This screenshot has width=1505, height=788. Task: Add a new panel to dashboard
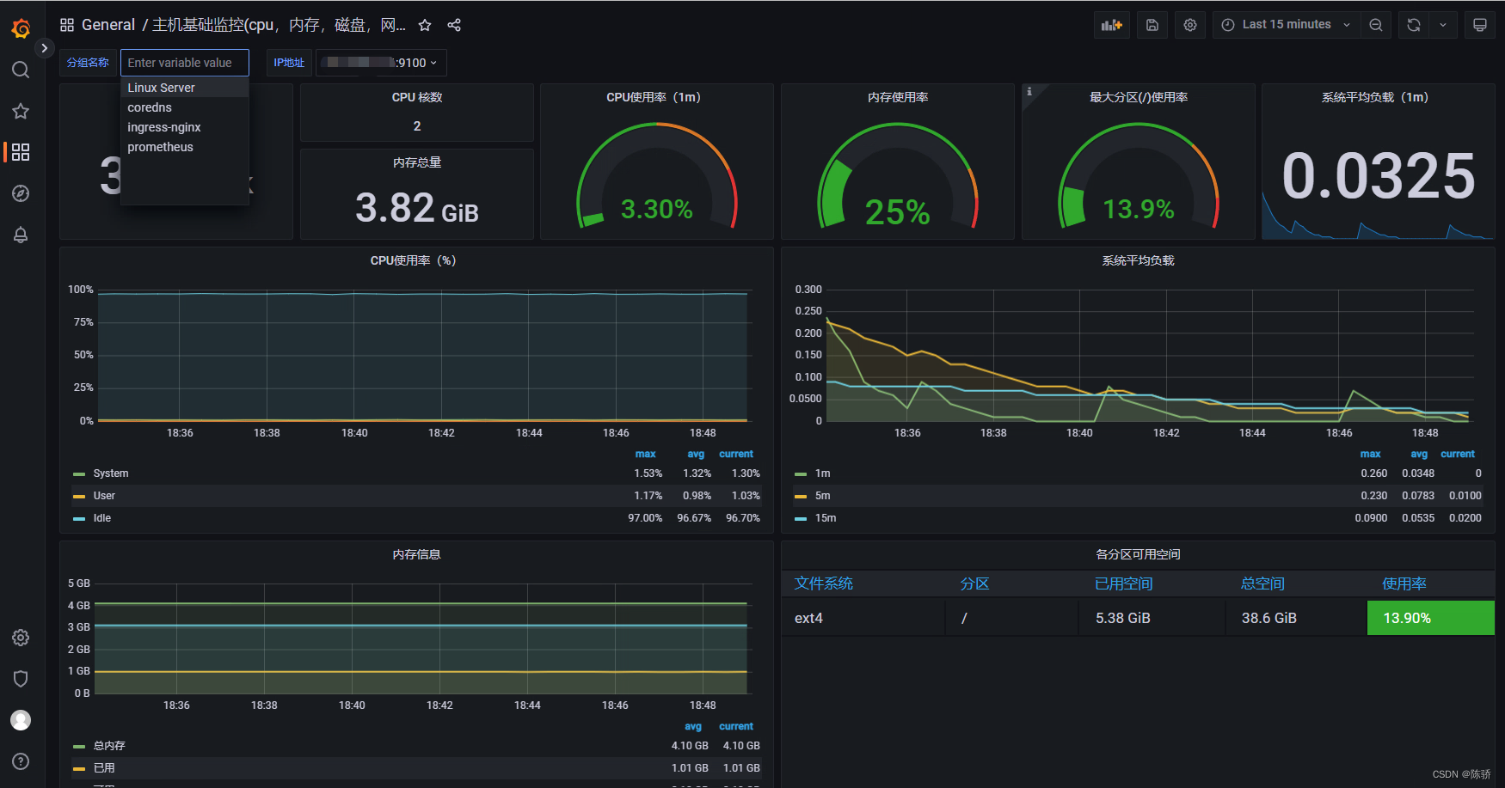coord(1112,25)
